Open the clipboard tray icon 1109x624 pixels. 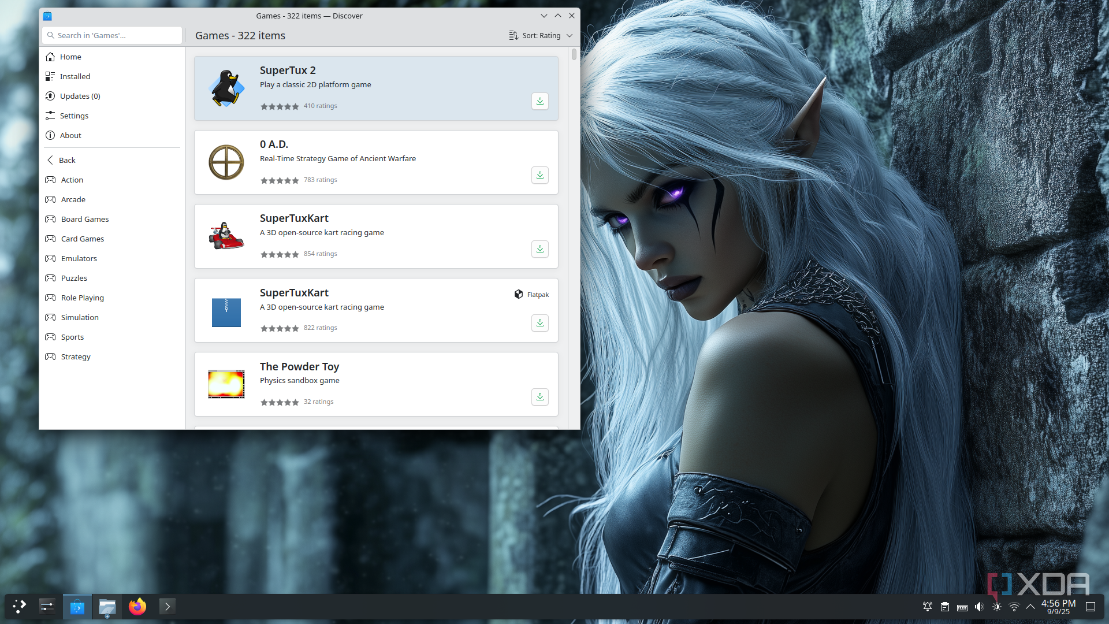click(944, 607)
